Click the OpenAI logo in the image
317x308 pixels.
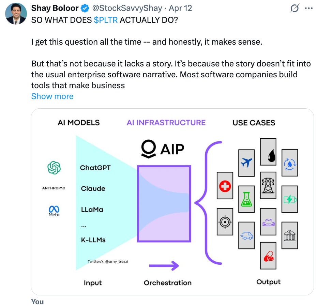pos(54,168)
